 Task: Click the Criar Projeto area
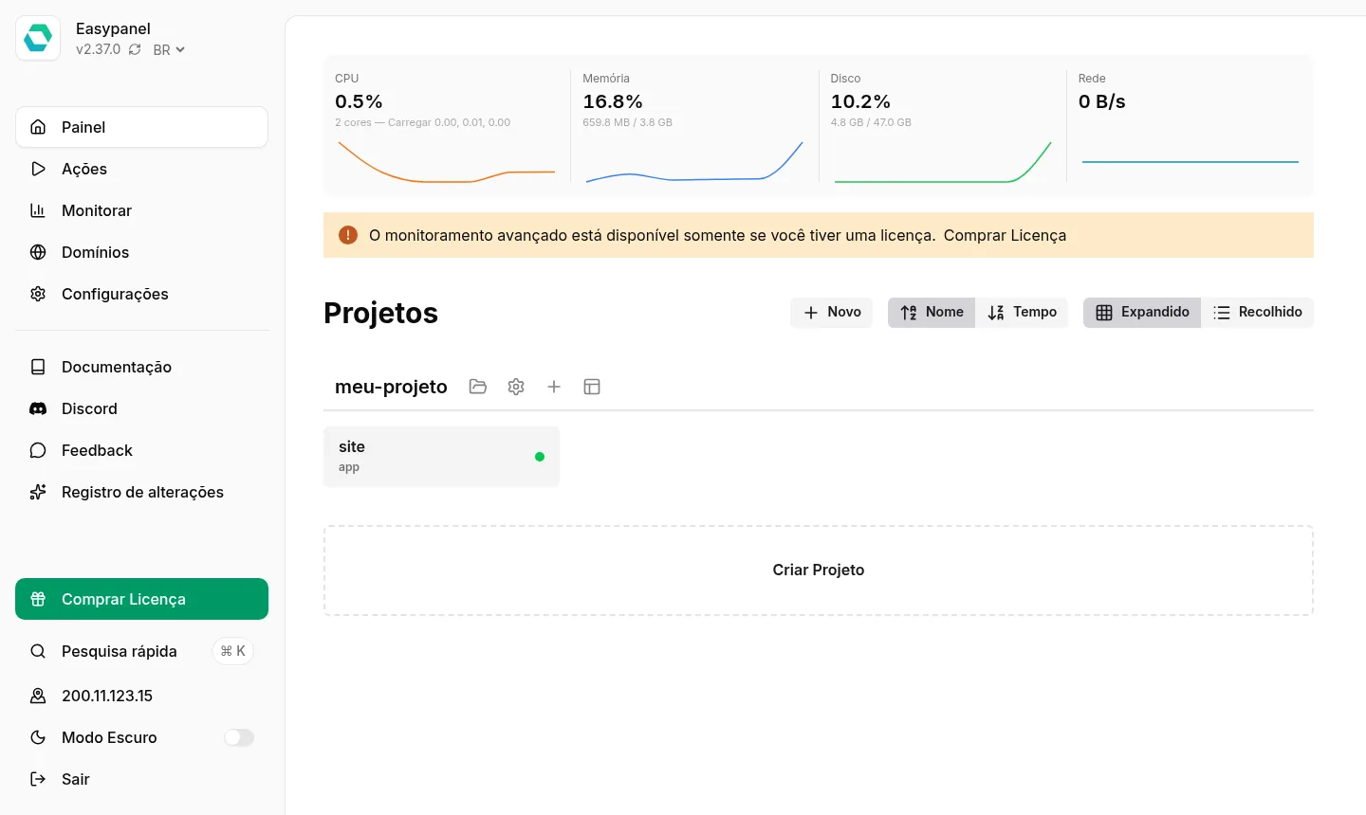point(819,570)
